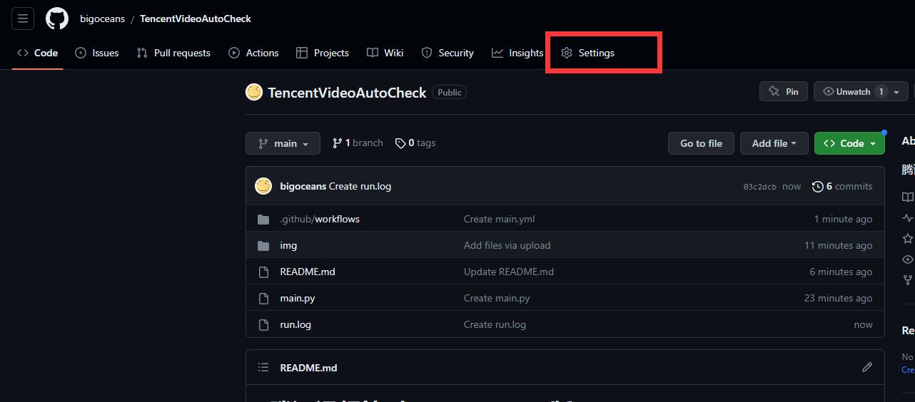Open the Projects tab
The image size is (915, 402).
click(x=323, y=53)
